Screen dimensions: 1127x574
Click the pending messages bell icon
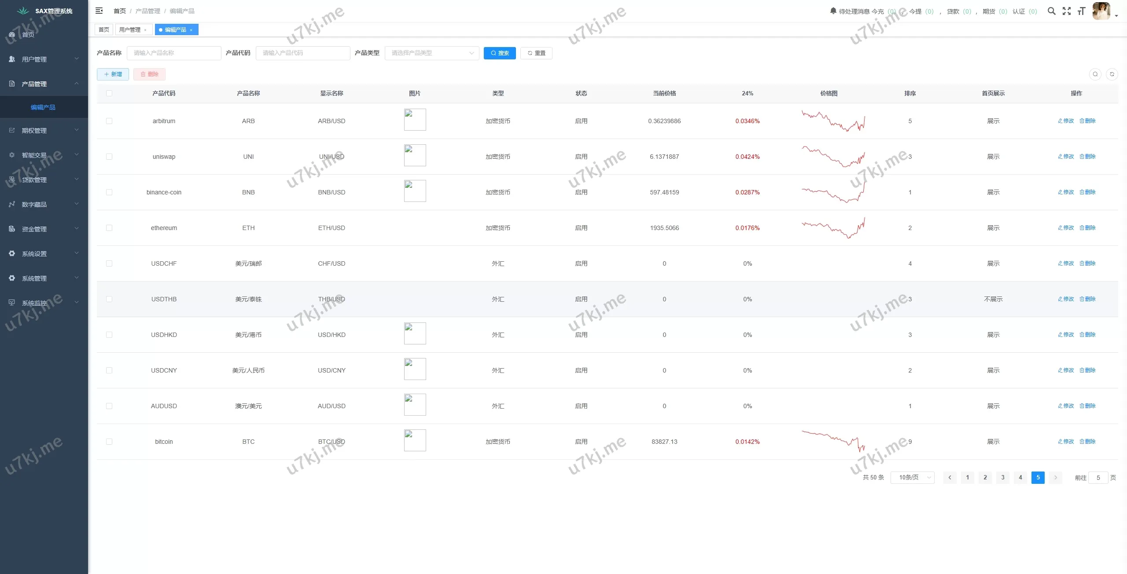tap(833, 11)
